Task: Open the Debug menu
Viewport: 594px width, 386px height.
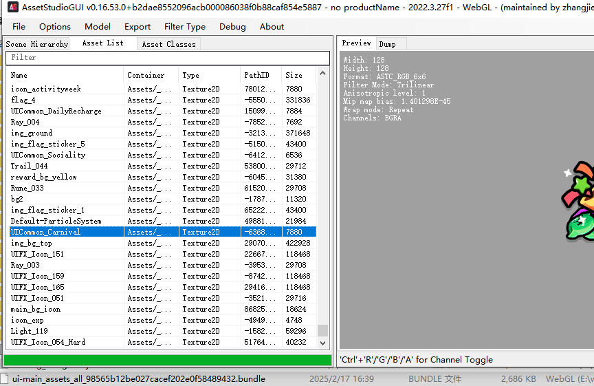Action: [x=232, y=27]
